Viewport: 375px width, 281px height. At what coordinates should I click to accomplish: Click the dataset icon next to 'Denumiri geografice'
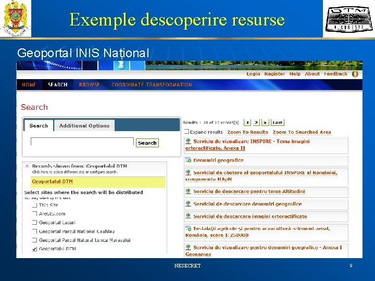tap(188, 160)
